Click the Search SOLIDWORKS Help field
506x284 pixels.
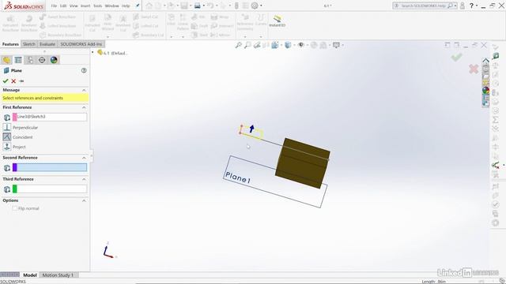tap(424, 6)
